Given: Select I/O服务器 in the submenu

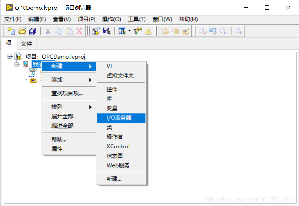Looking at the screenshot, I should click(121, 118).
